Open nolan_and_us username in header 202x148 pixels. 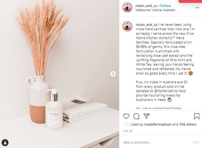tap(146, 6)
